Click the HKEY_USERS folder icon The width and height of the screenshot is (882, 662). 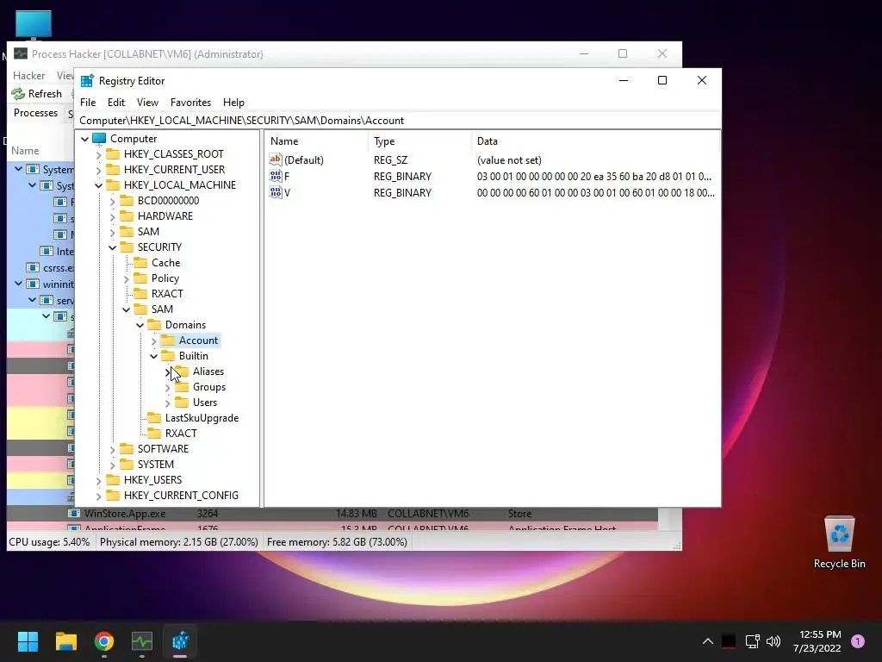pos(113,479)
